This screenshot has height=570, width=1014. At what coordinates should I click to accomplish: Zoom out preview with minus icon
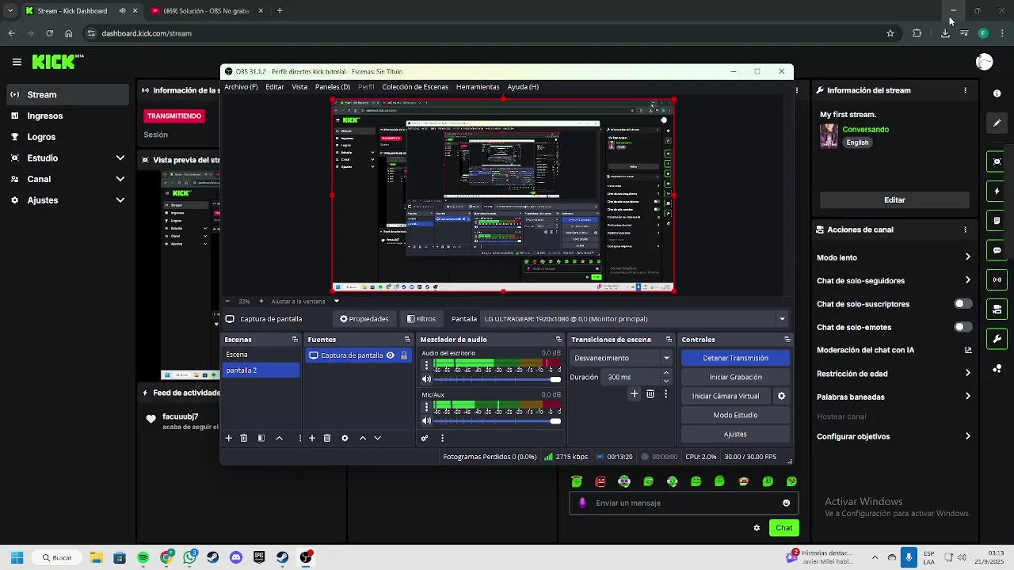pos(228,301)
